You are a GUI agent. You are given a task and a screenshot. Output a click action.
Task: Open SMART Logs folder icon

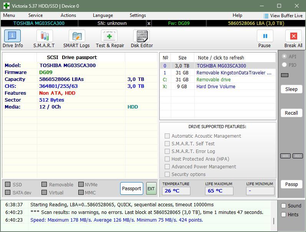point(77,36)
